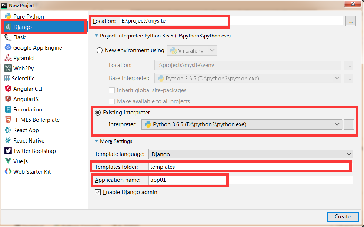
Task: Create the new Django project
Action: (x=343, y=217)
